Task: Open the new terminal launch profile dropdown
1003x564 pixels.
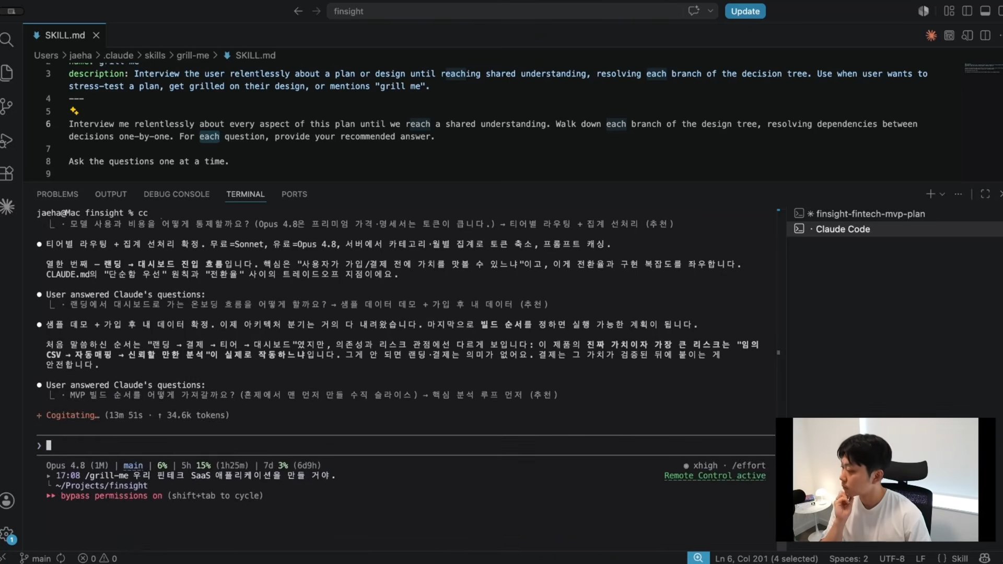Action: point(942,194)
